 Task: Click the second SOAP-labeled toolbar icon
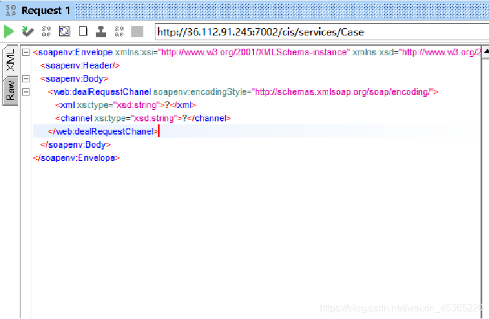coord(119,31)
